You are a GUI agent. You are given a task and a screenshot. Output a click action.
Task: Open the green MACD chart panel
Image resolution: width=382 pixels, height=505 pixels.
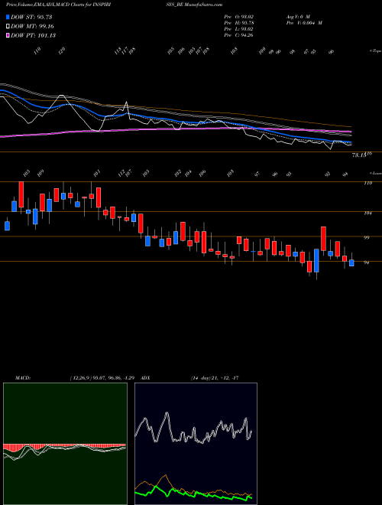pyautogui.click(x=65, y=444)
